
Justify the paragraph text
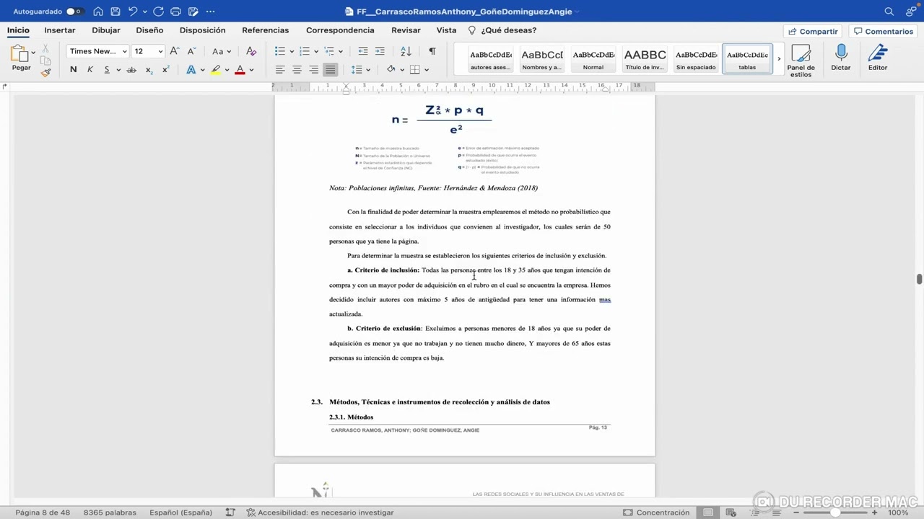[331, 70]
